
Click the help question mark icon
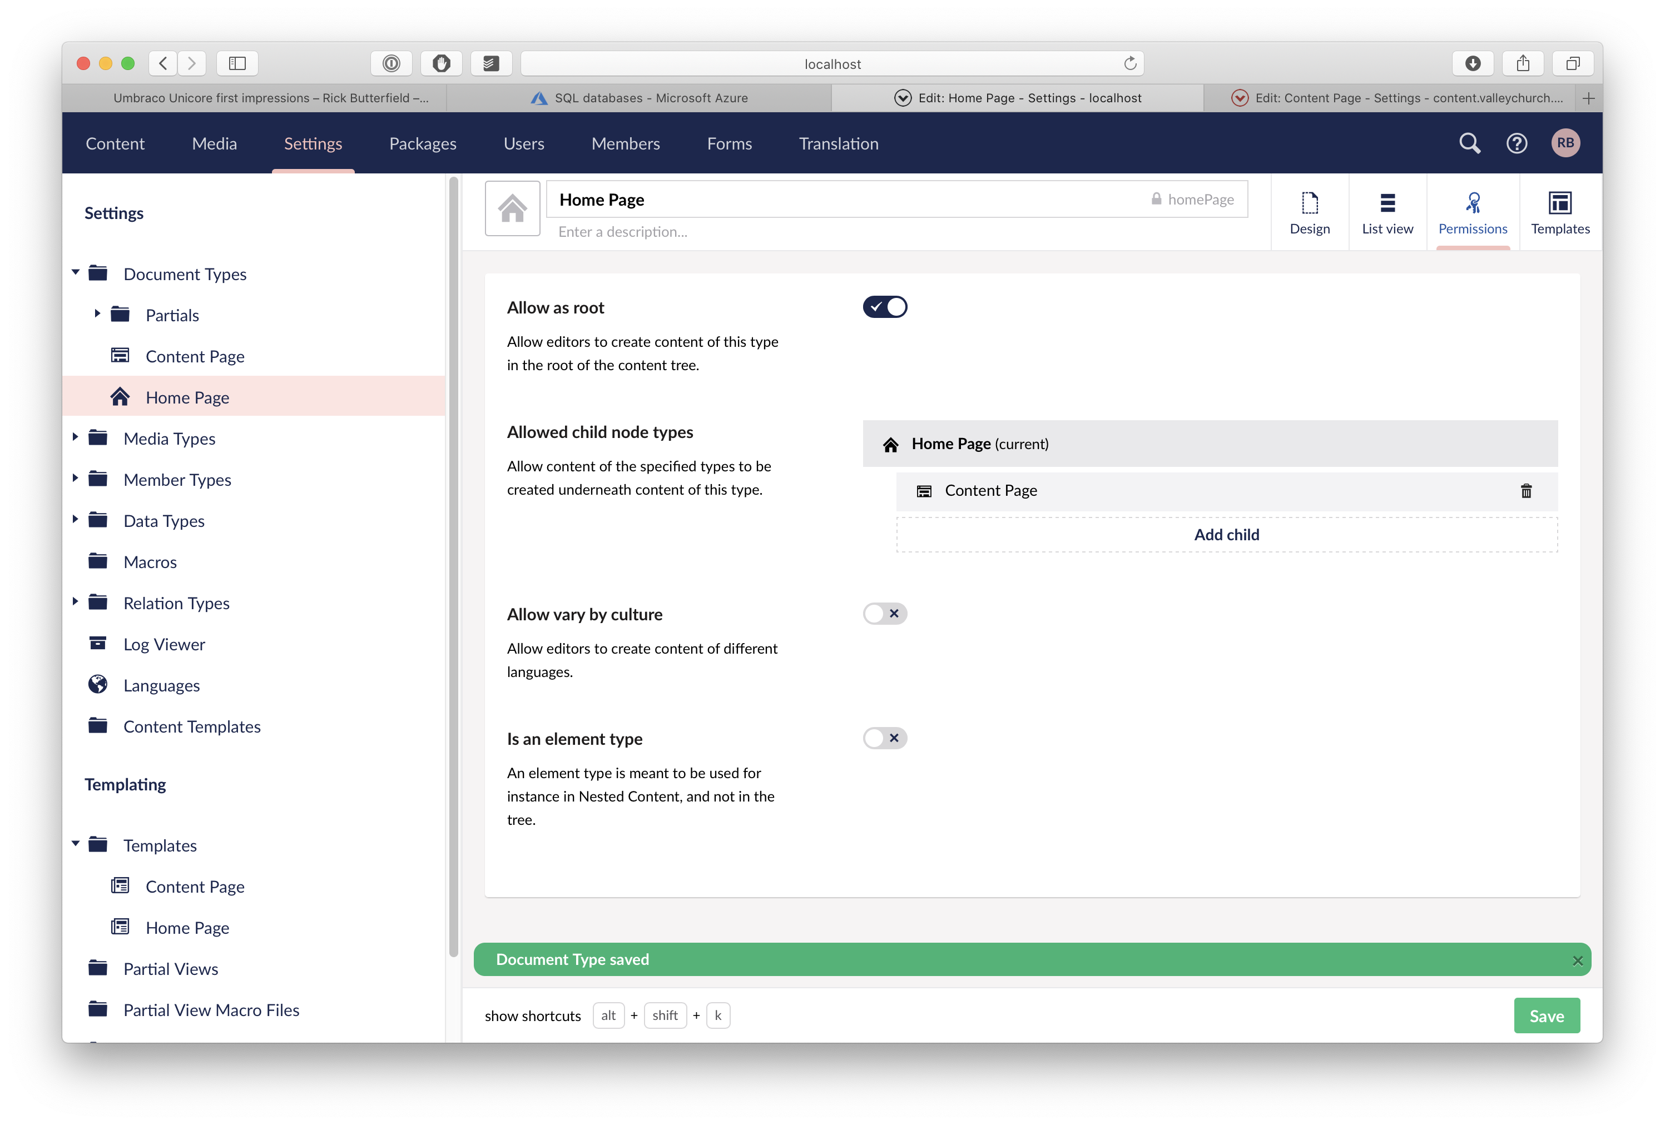(1517, 143)
